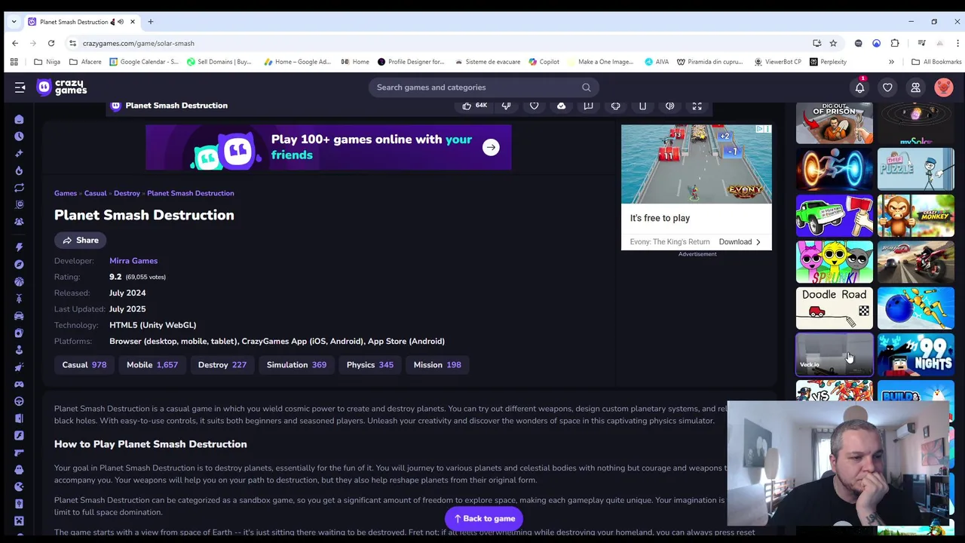Focus the search games and categories field
The height and width of the screenshot is (543, 965).
484,87
